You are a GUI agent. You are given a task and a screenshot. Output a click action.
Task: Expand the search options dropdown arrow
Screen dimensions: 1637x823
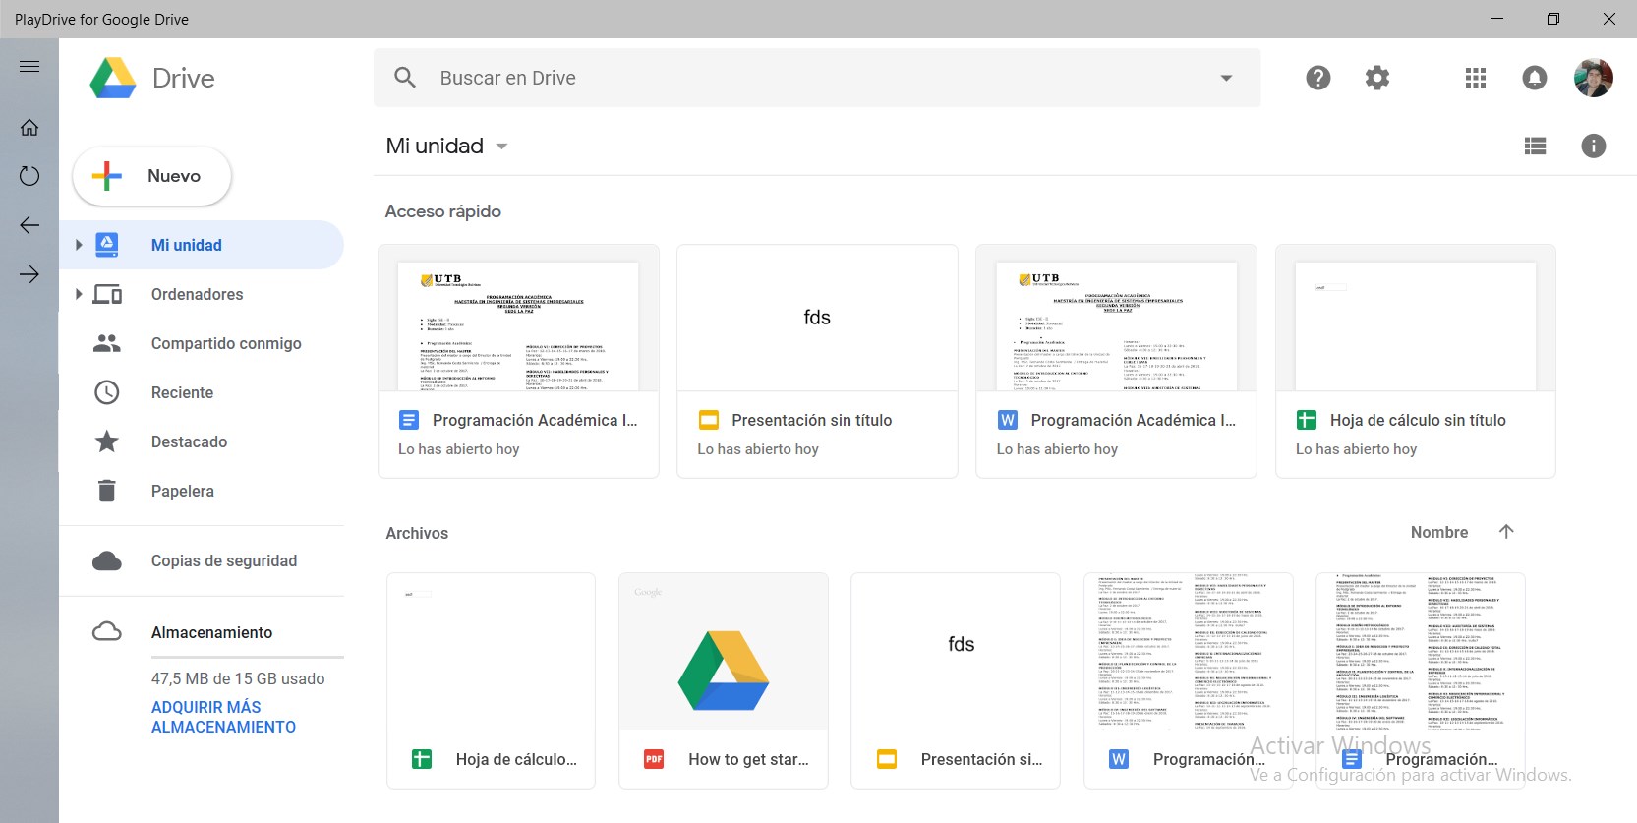[x=1226, y=78]
